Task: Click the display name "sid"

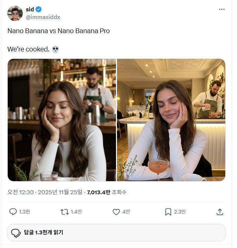Action: click(x=30, y=9)
